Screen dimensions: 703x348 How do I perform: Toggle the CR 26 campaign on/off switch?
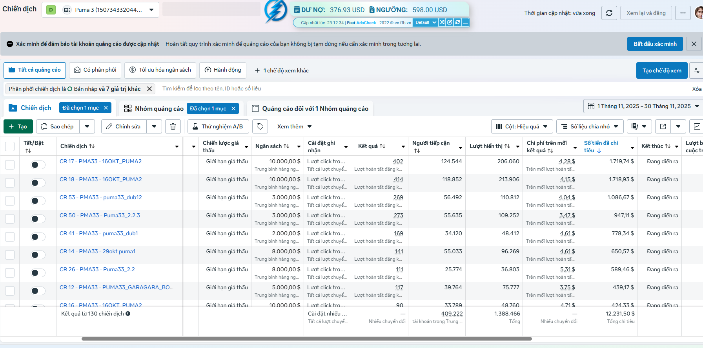[x=38, y=273]
